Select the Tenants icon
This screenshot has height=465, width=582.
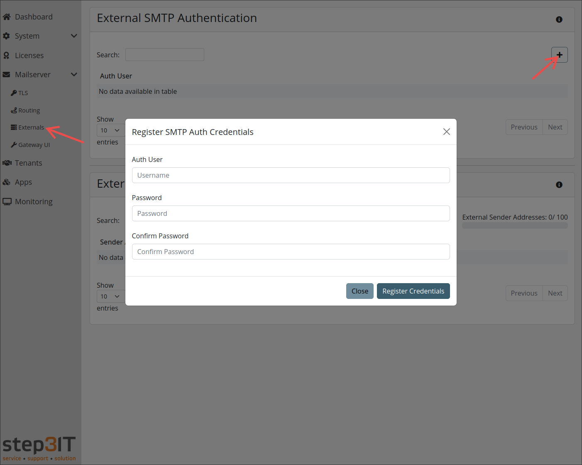point(7,163)
